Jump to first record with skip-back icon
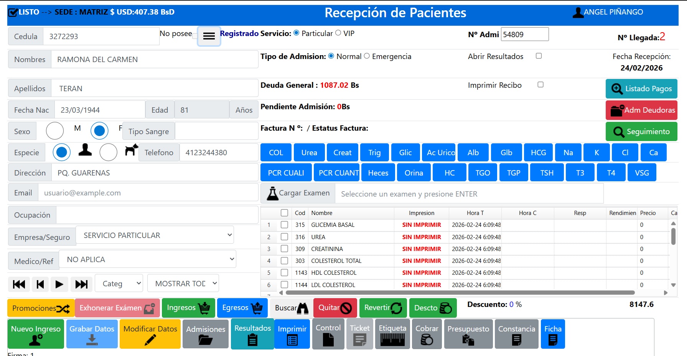The height and width of the screenshot is (356, 687). pyautogui.click(x=19, y=284)
